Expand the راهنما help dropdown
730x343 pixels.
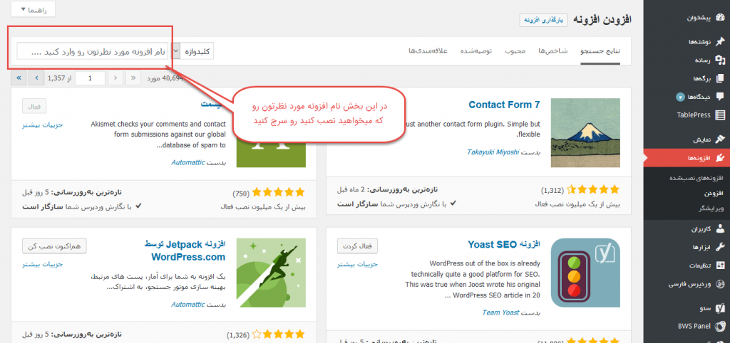(33, 9)
